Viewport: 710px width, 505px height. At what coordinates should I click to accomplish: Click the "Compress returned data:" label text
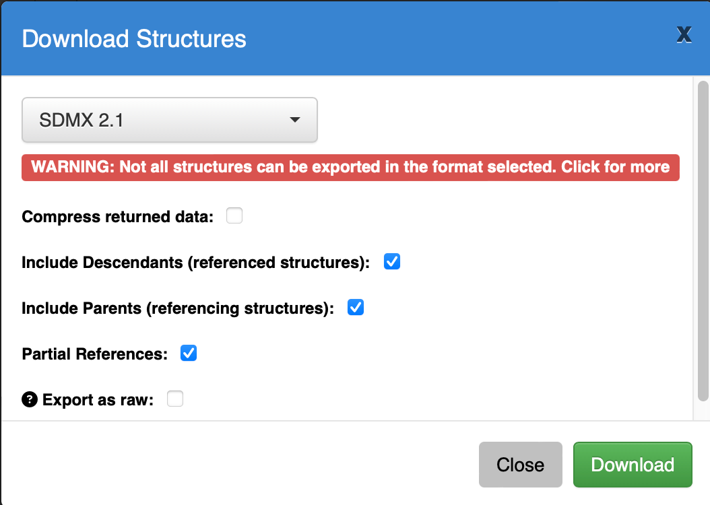[x=117, y=217]
